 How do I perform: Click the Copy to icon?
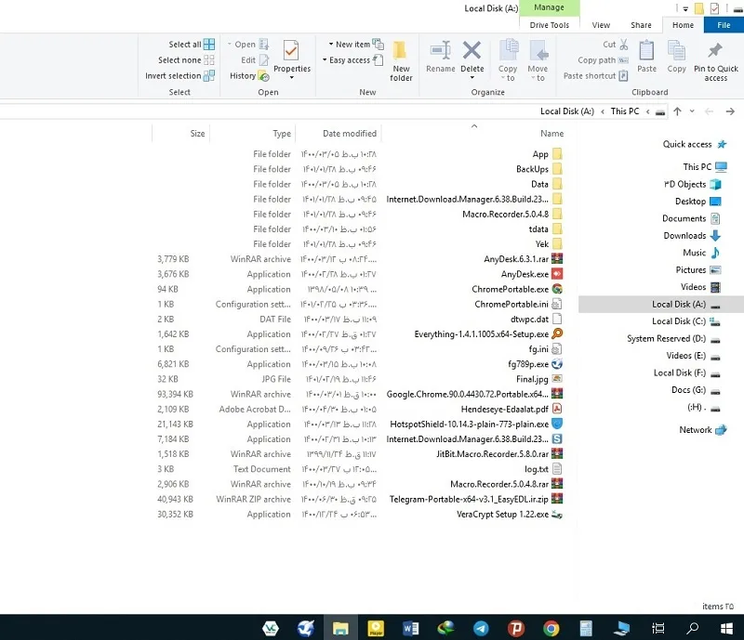tap(509, 50)
